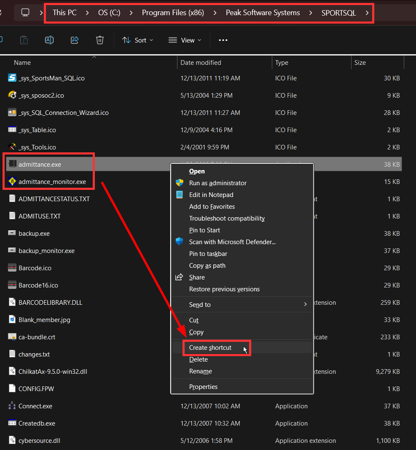Click Program Files (x86) in the breadcrumb
Screen dimensions: 416x450
[x=173, y=13]
